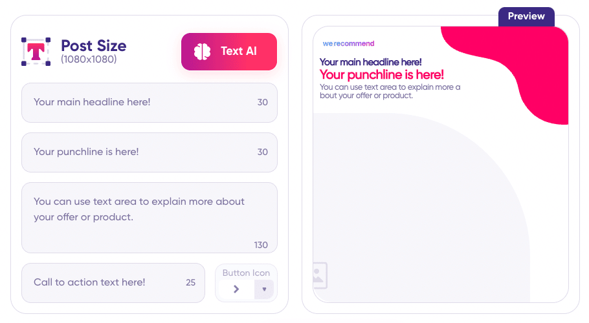Click the Text AI button

[x=228, y=51]
